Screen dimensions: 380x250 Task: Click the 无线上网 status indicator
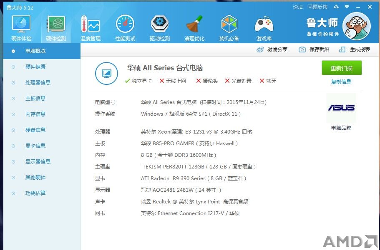coord(173,81)
